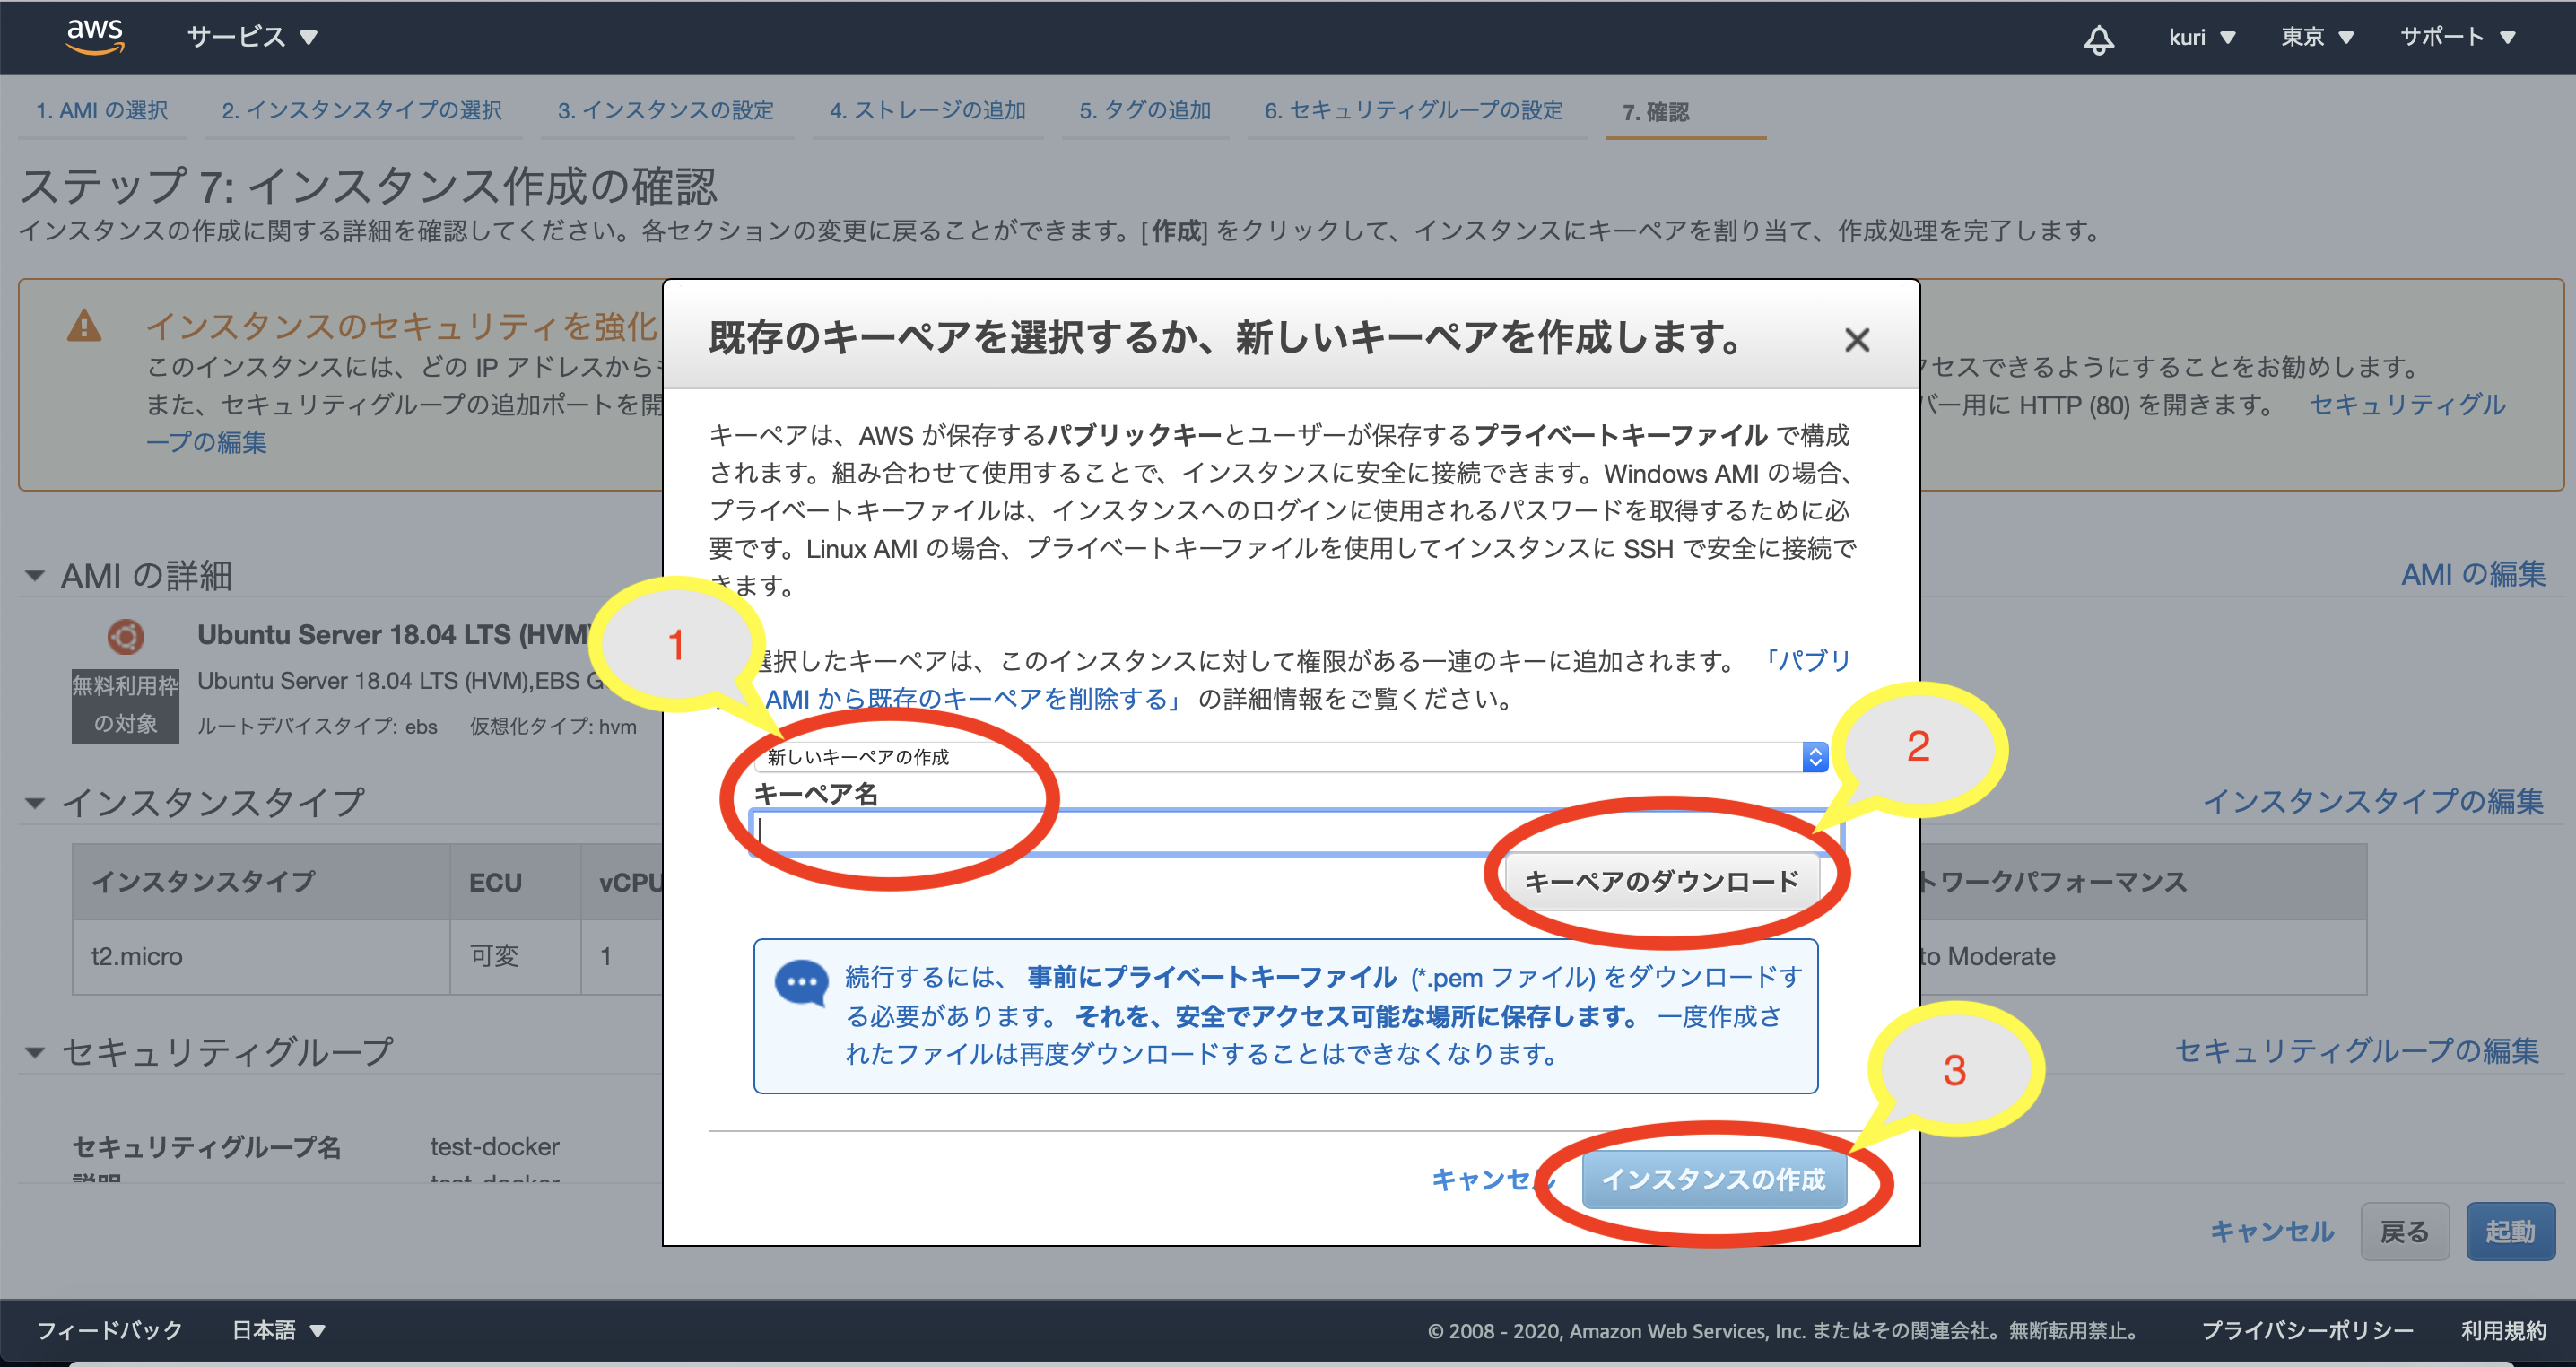Click the page-level キャンセル link

2272,1231
